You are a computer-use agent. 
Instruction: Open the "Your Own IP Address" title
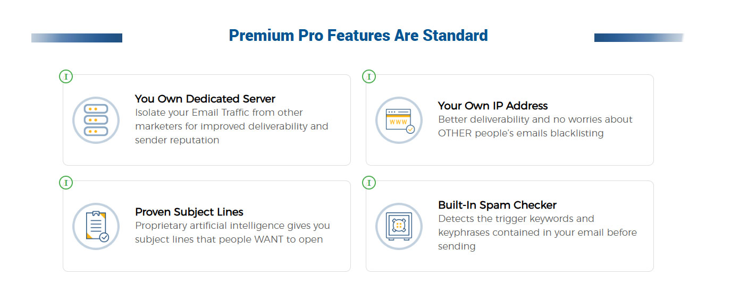tap(493, 106)
